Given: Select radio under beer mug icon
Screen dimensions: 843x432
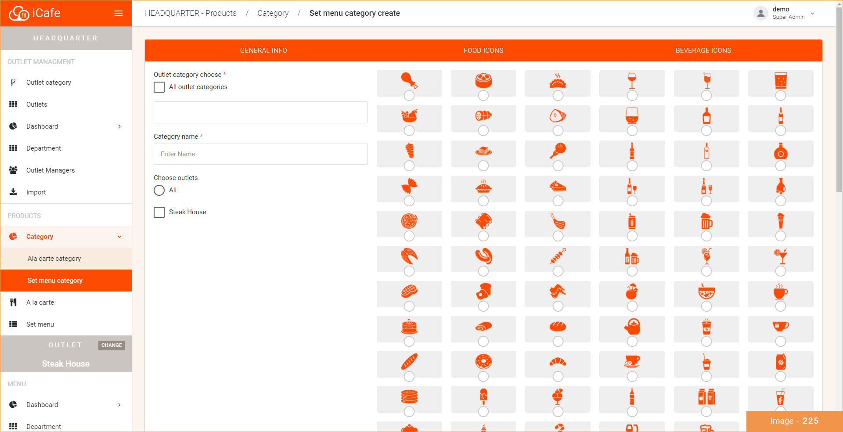Looking at the screenshot, I should 706,236.
